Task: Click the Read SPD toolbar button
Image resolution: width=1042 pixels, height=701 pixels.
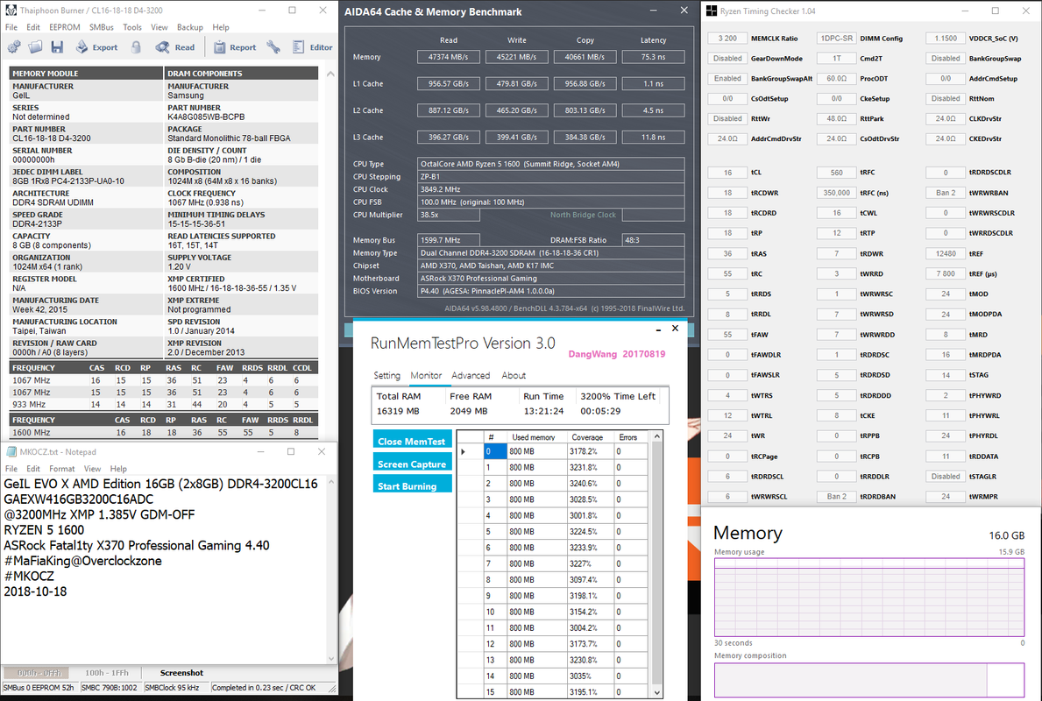Action: pos(175,47)
